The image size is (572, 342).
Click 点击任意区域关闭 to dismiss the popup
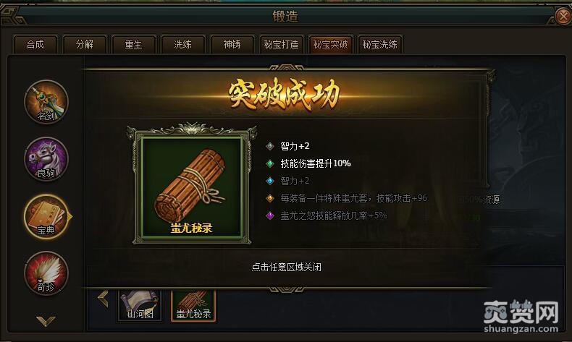287,268
